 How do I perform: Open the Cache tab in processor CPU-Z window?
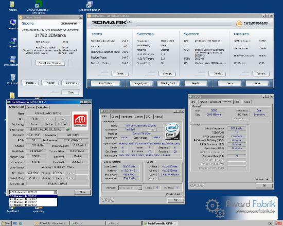115,117
